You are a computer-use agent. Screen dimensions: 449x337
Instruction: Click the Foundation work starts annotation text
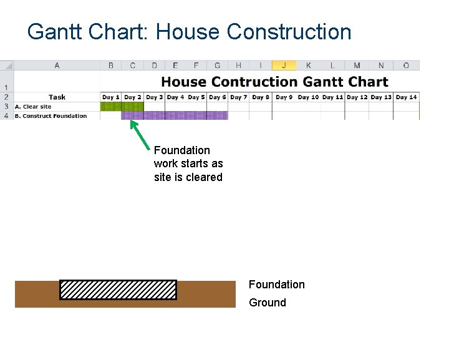click(188, 164)
